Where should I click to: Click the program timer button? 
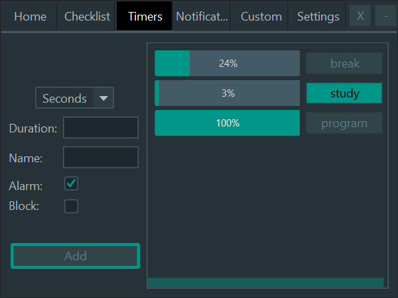pyautogui.click(x=344, y=123)
